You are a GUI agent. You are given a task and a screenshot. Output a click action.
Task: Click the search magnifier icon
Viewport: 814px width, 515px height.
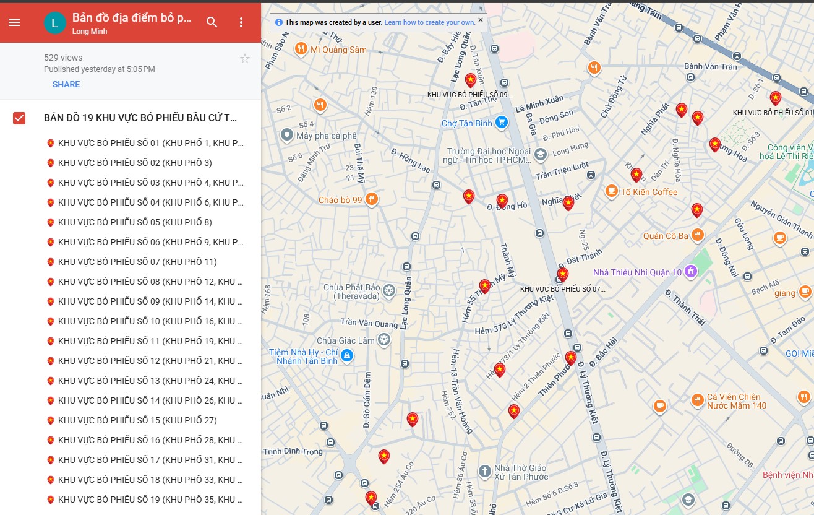pos(212,22)
